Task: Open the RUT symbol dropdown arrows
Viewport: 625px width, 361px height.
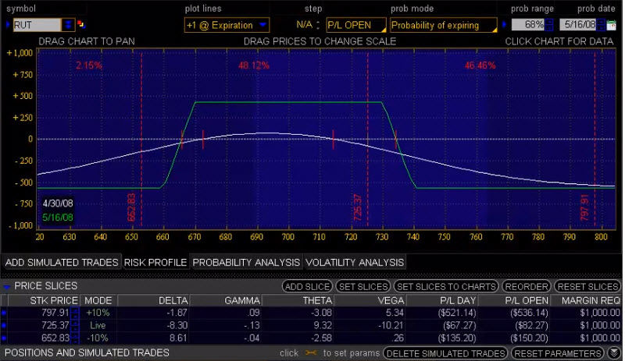Action: (x=68, y=25)
